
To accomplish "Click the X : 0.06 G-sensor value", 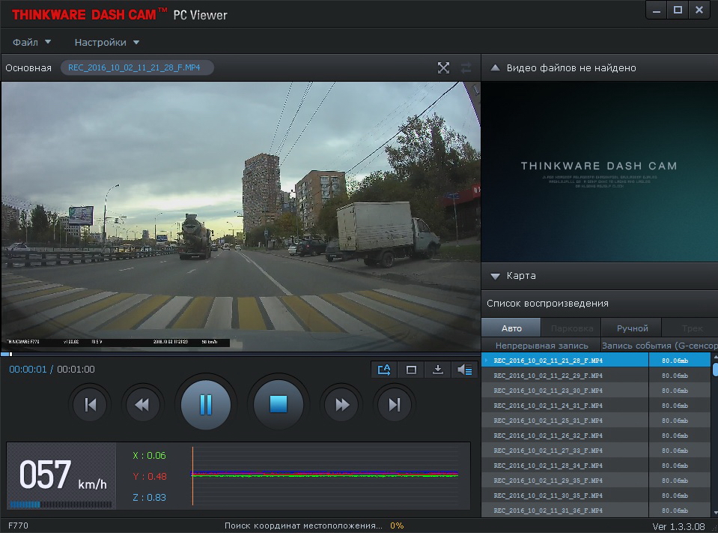I will 149,456.
